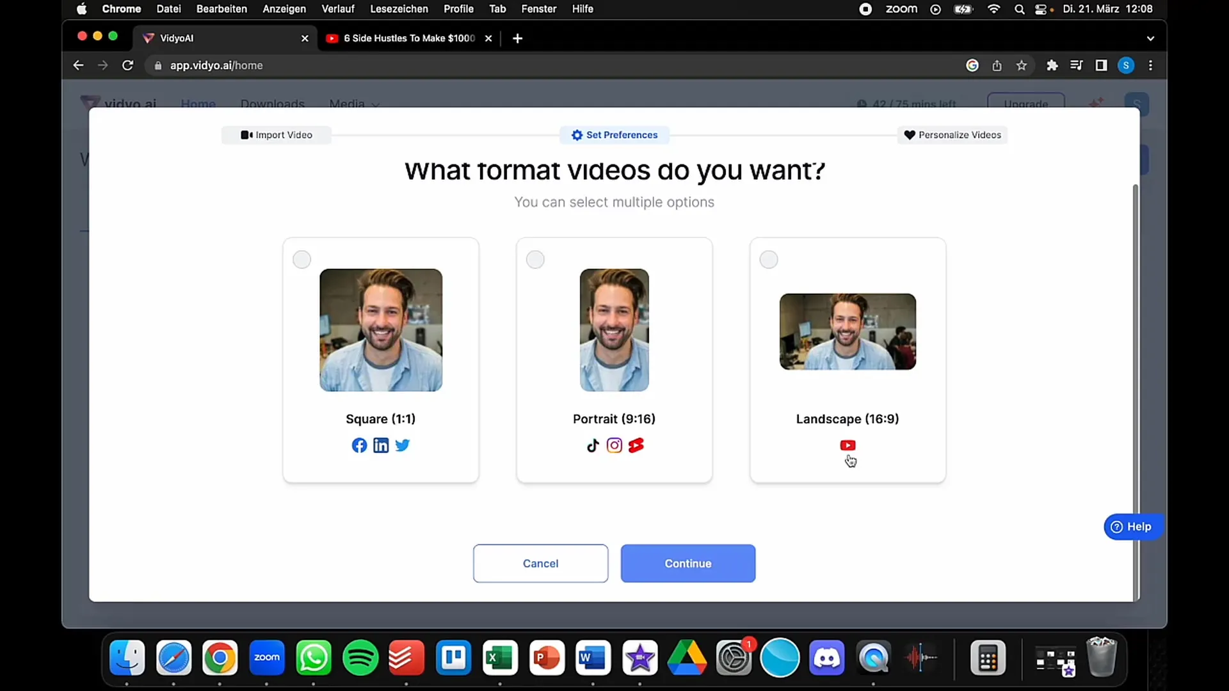The width and height of the screenshot is (1229, 691).
Task: Open WhatsApp from the Dock
Action: (x=314, y=658)
